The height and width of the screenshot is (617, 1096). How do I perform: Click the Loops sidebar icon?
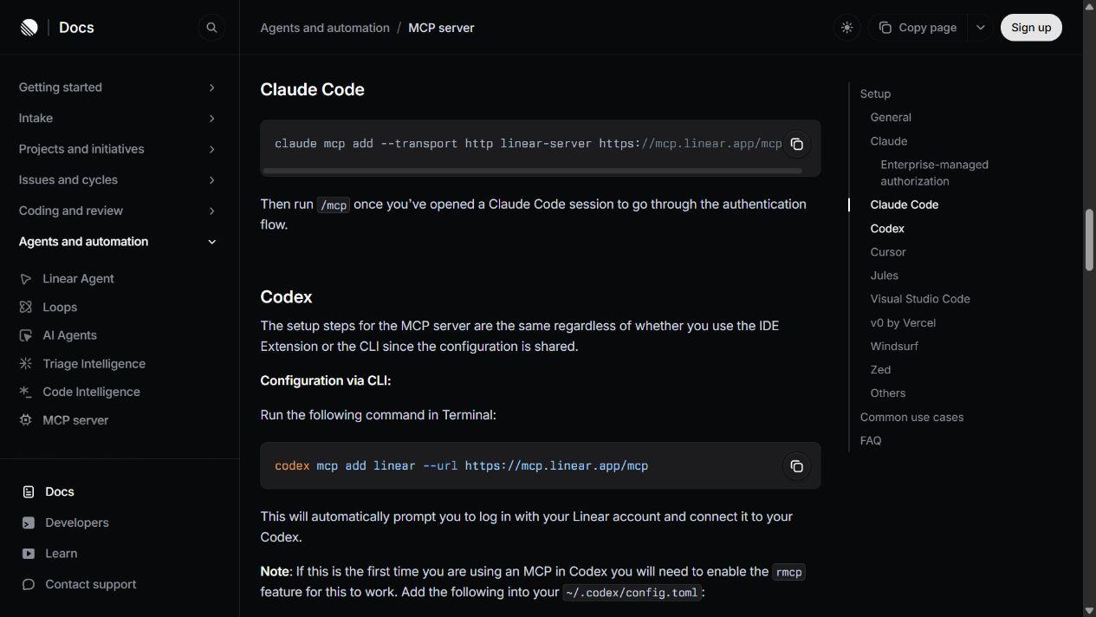pyautogui.click(x=26, y=308)
